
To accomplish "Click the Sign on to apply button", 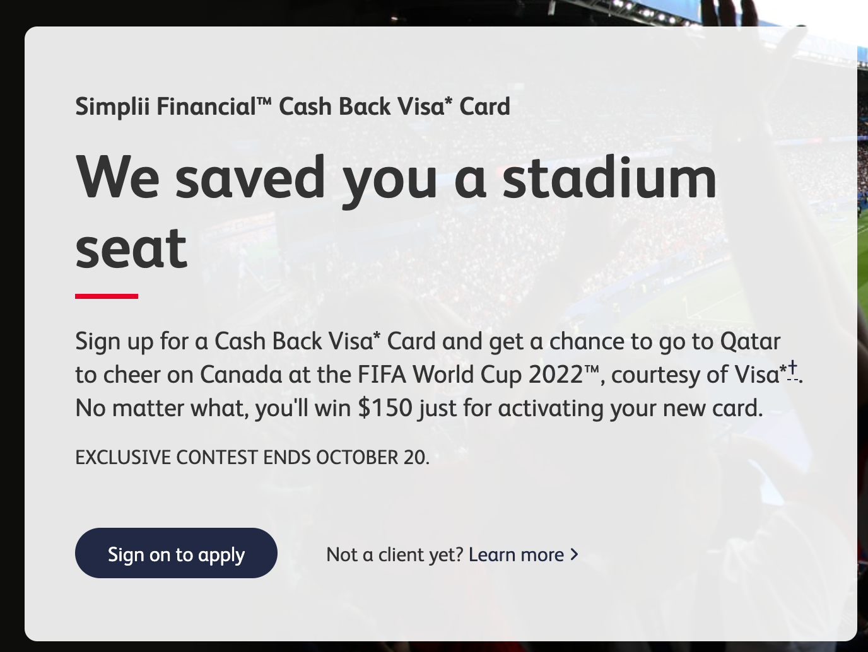I will (176, 553).
